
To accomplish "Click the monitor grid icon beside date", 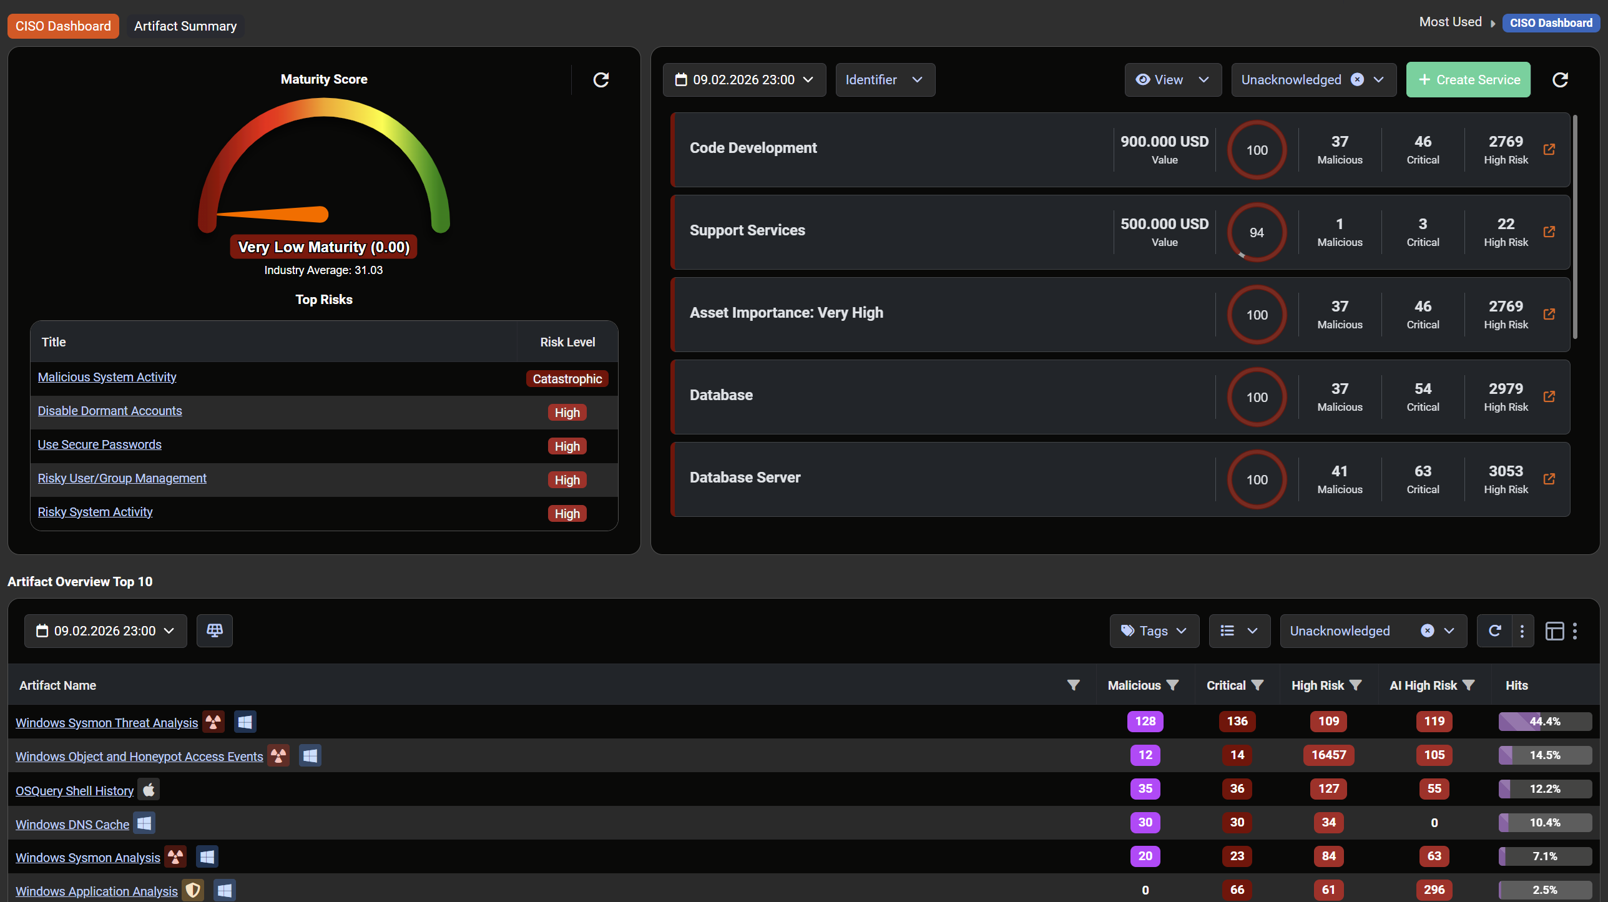I will pyautogui.click(x=214, y=630).
